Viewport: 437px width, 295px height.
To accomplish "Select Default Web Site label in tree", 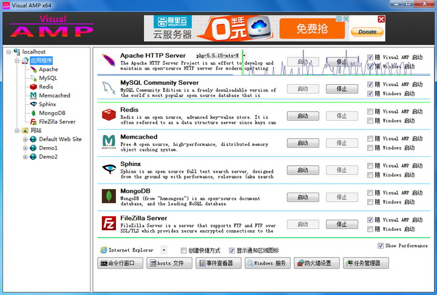I will [60, 139].
